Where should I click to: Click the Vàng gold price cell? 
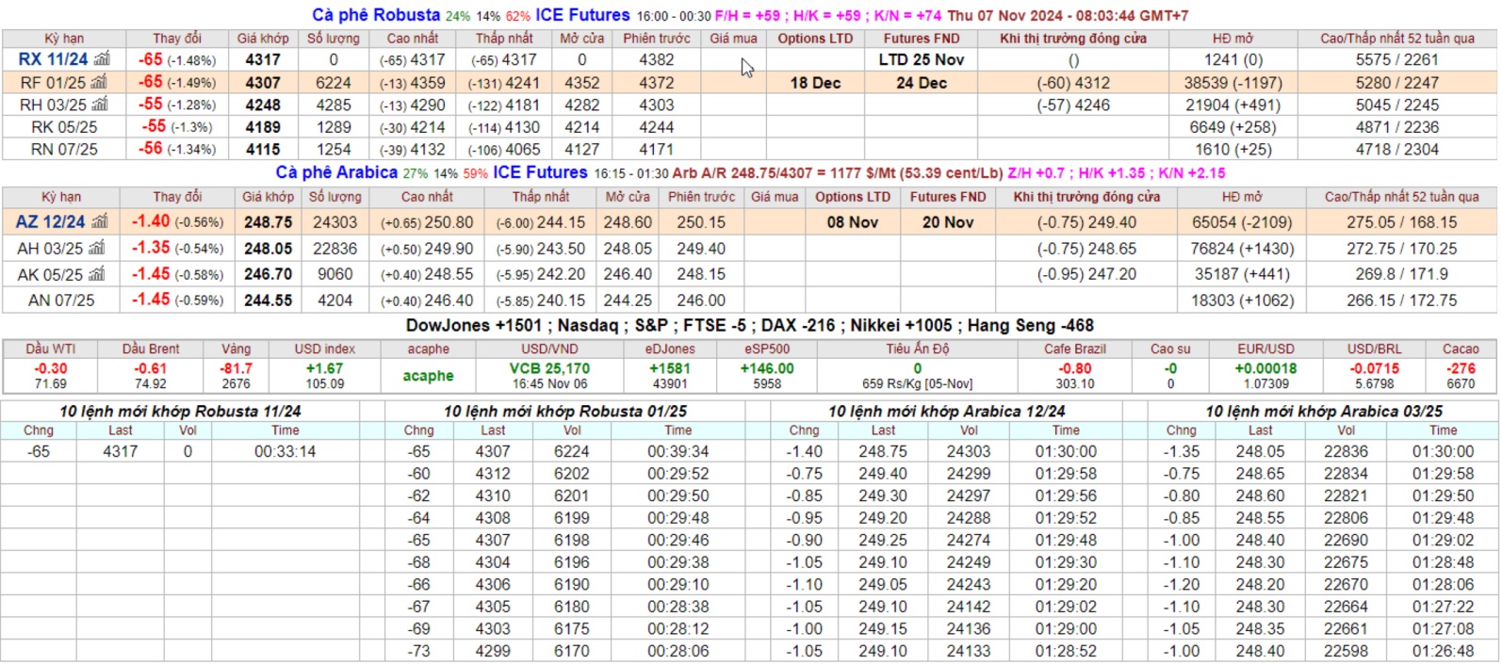236,376
